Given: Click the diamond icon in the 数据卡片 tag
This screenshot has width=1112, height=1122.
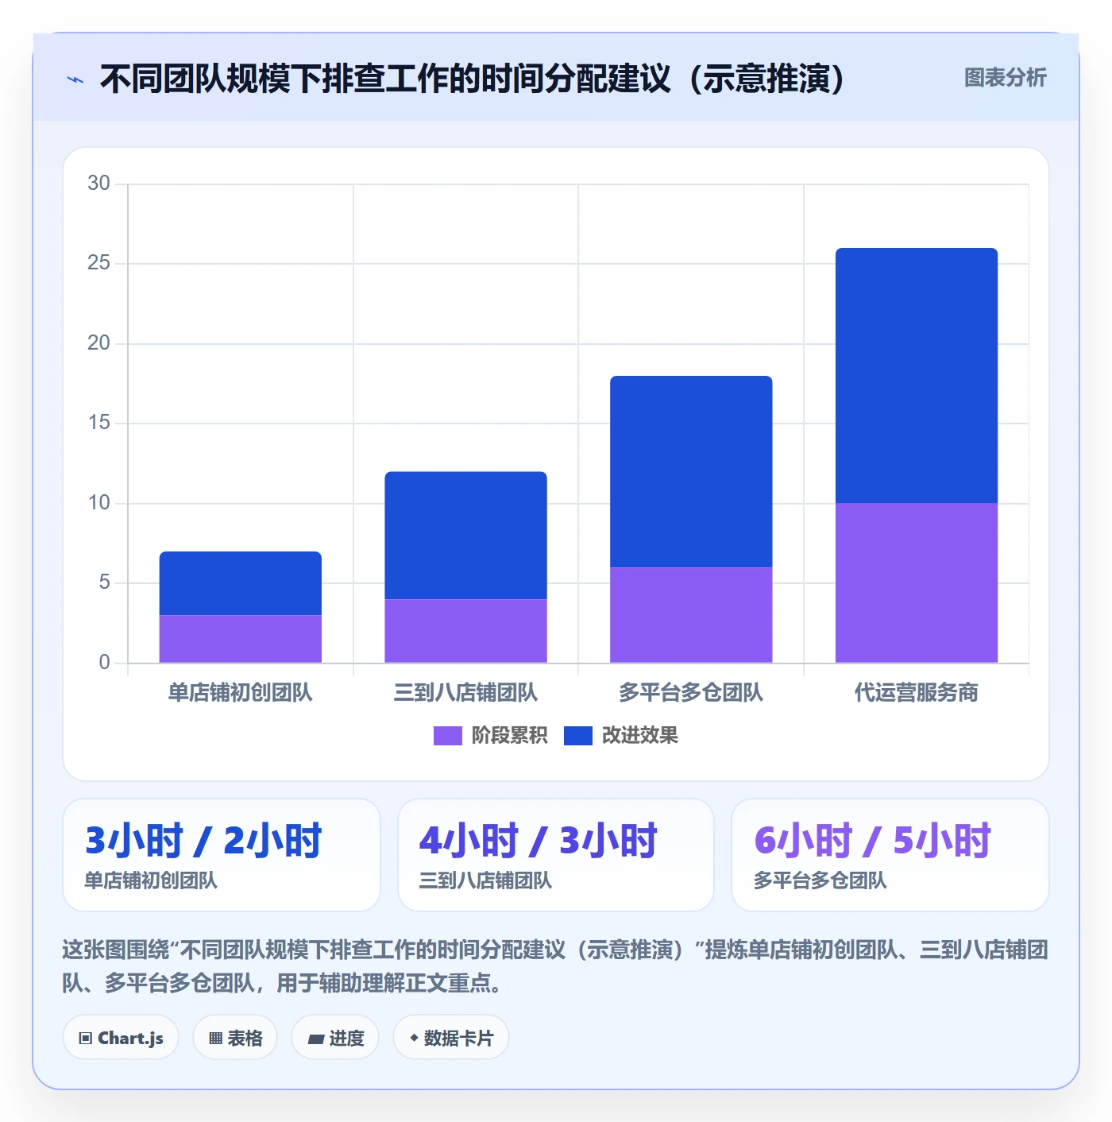Looking at the screenshot, I should (x=414, y=1038).
